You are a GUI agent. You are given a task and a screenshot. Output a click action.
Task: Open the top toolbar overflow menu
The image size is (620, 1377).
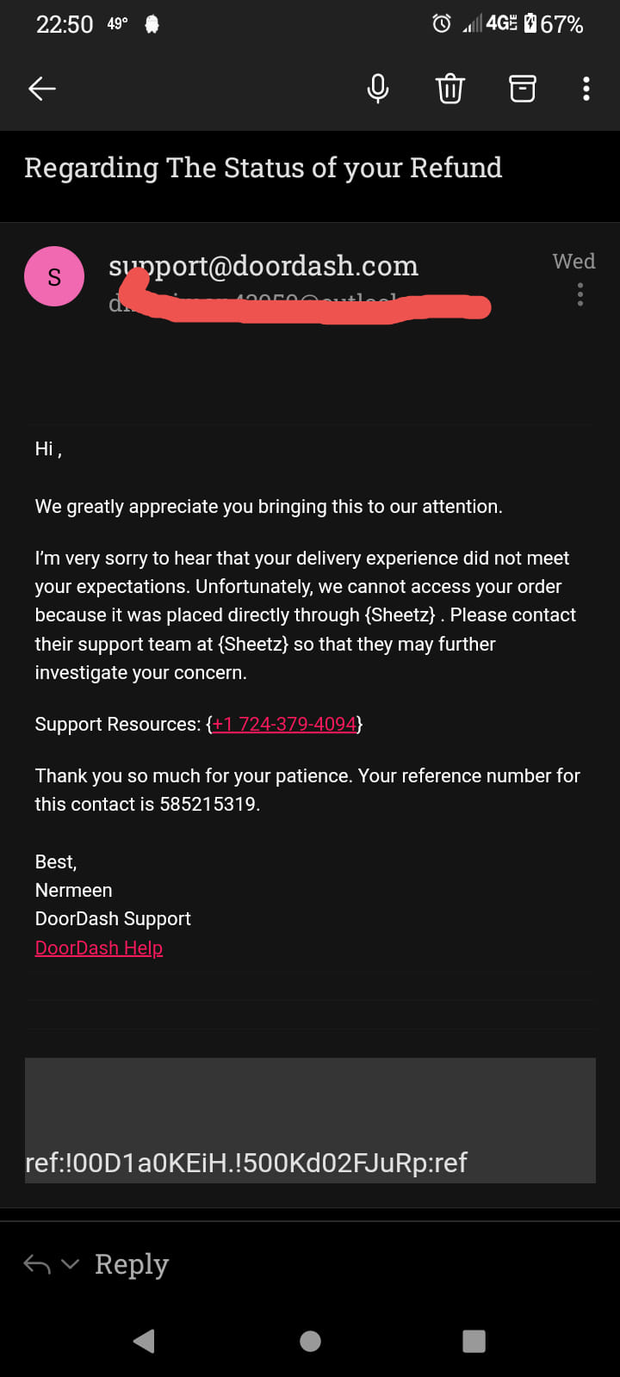[x=586, y=88]
